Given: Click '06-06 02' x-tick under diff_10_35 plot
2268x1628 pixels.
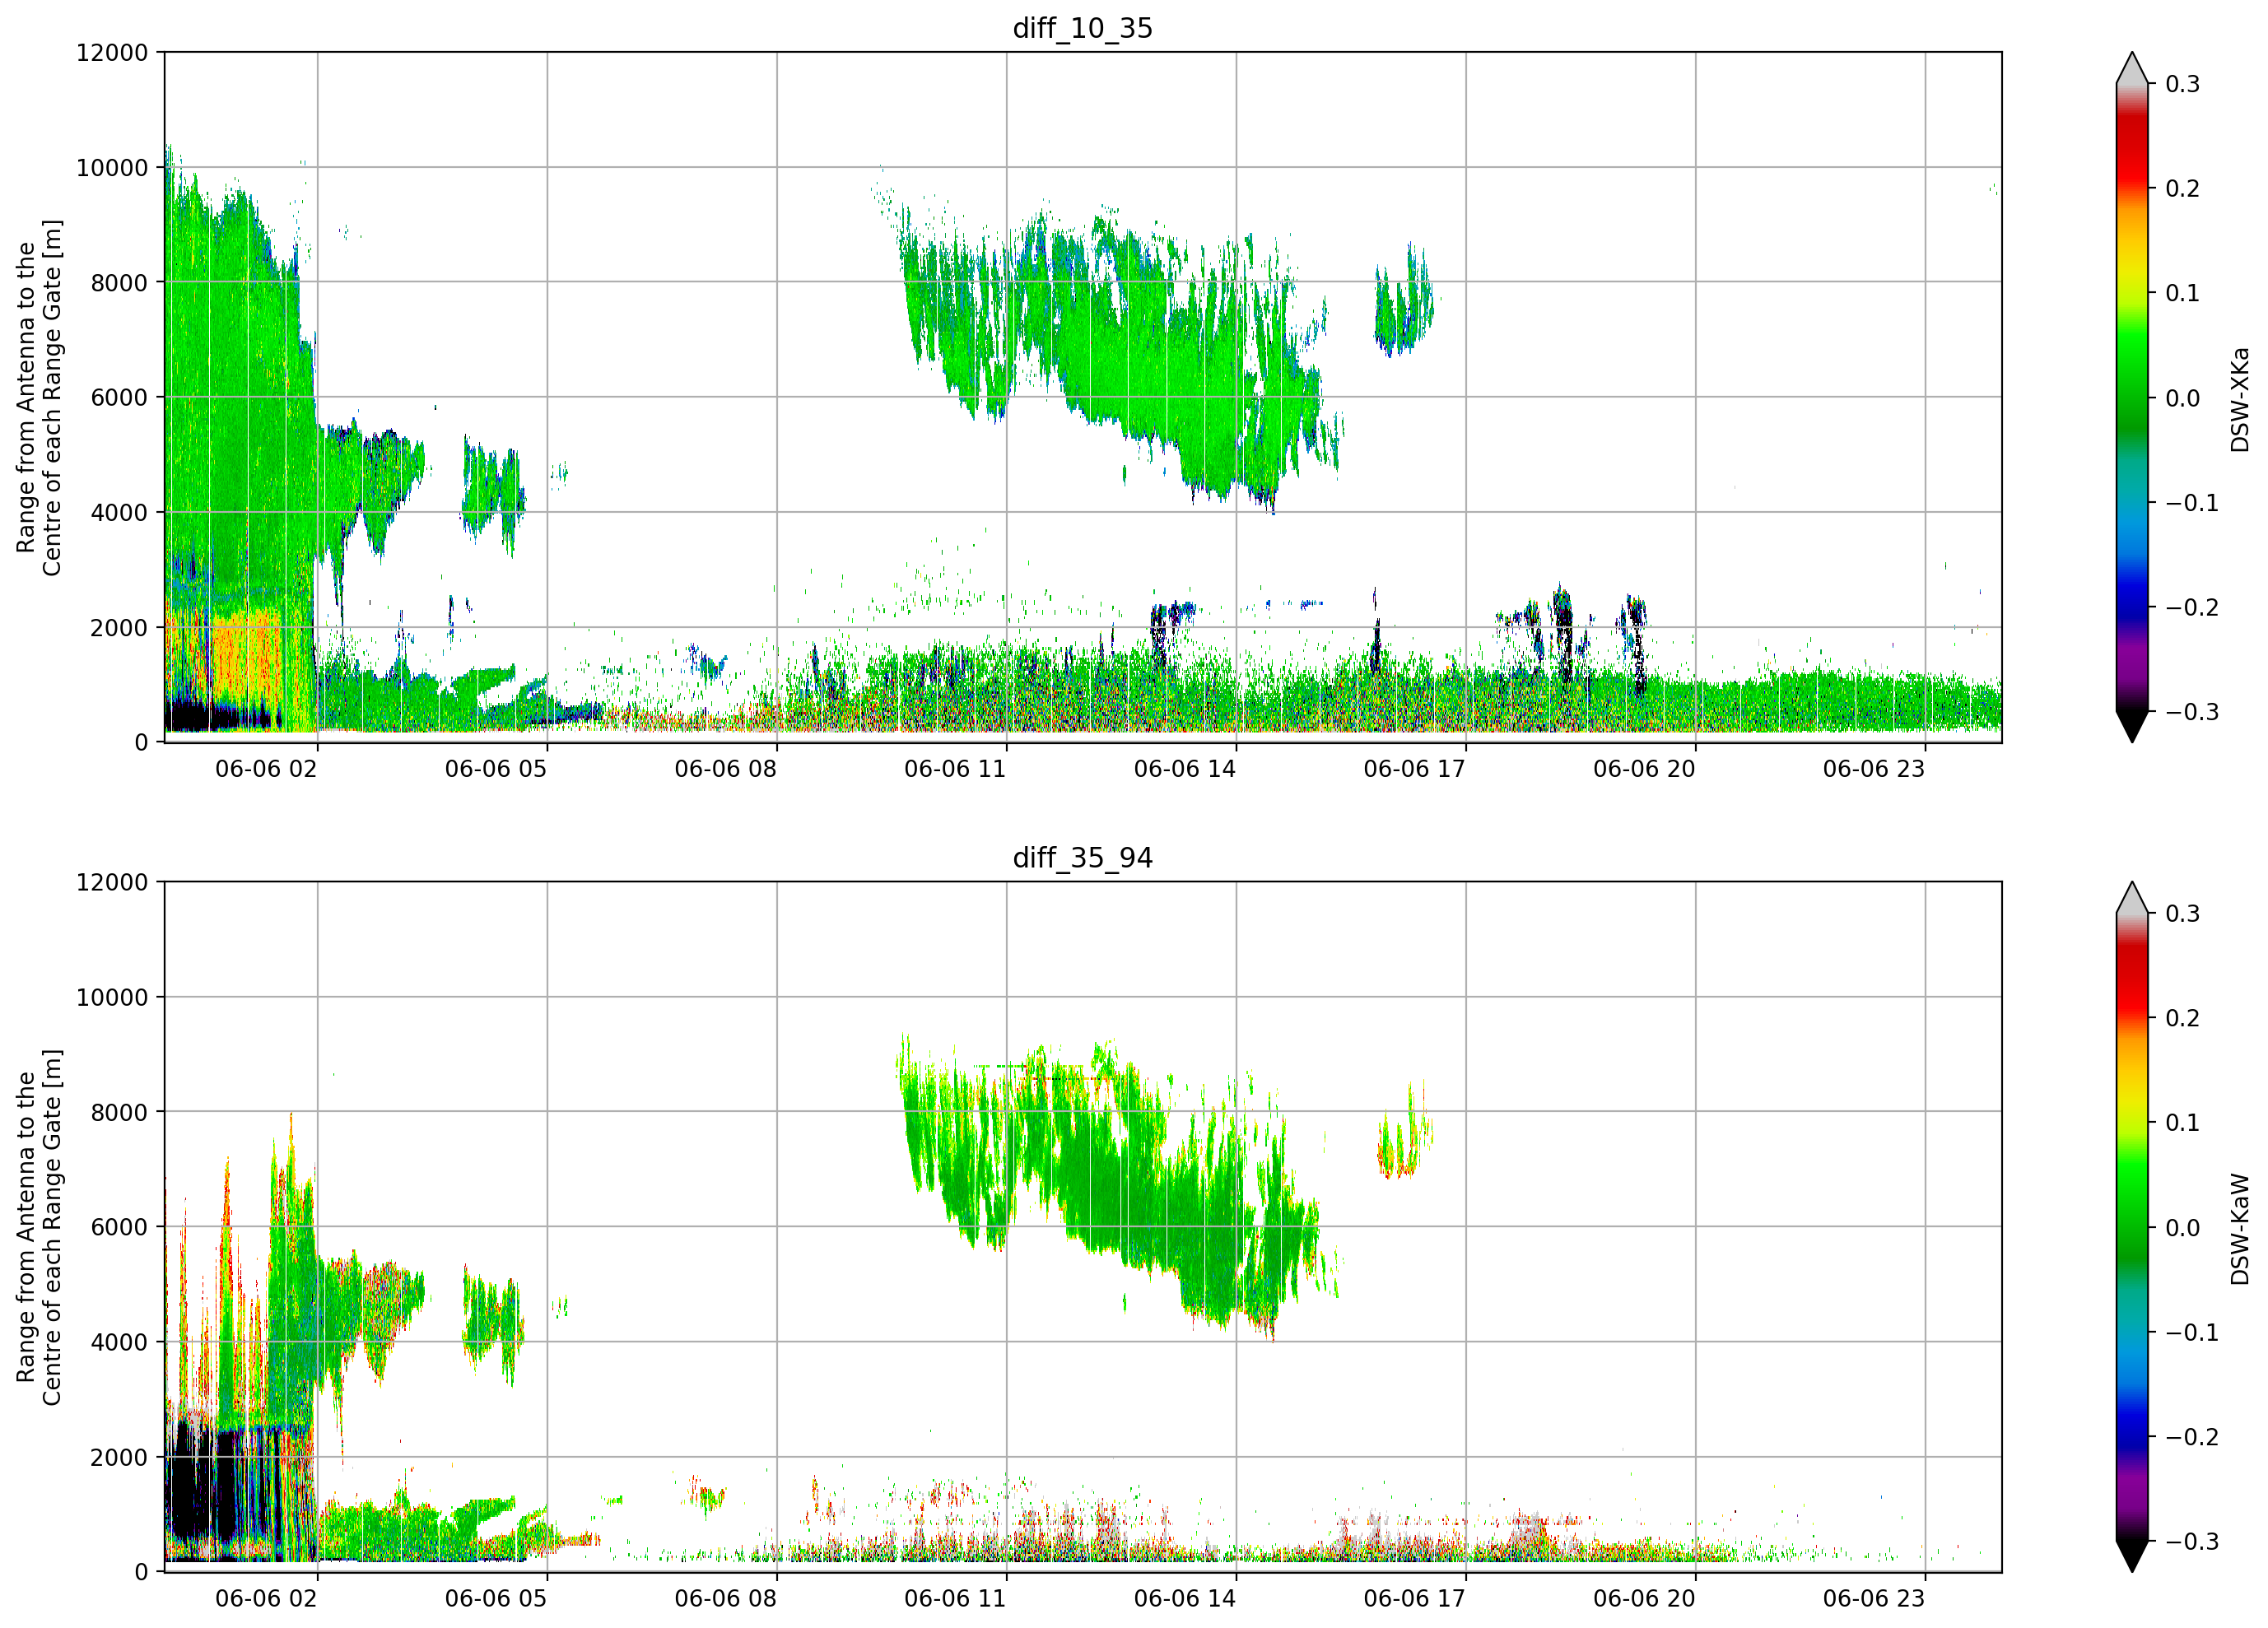Looking at the screenshot, I should 266,769.
